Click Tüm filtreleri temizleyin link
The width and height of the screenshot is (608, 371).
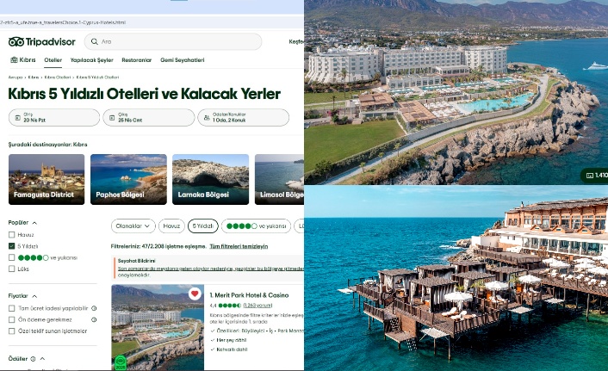[x=239, y=246]
